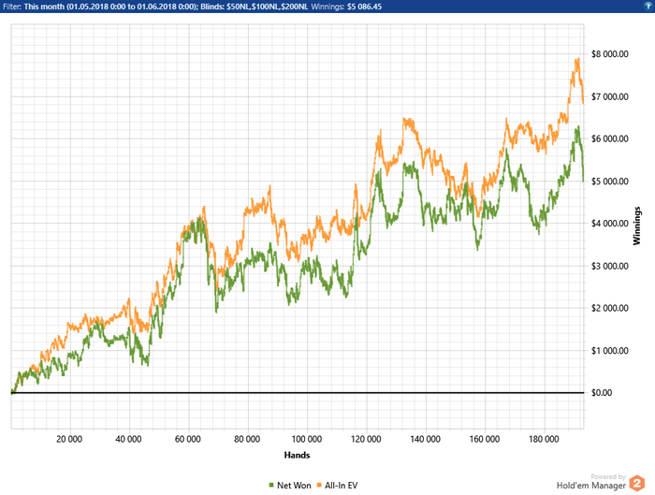Click the help question mark icon
Image resolution: width=655 pixels, height=495 pixels.
[x=648, y=6]
